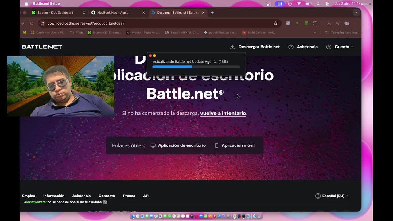Open Chrome profile avatar
This screenshot has width=393, height=221.
(x=347, y=23)
